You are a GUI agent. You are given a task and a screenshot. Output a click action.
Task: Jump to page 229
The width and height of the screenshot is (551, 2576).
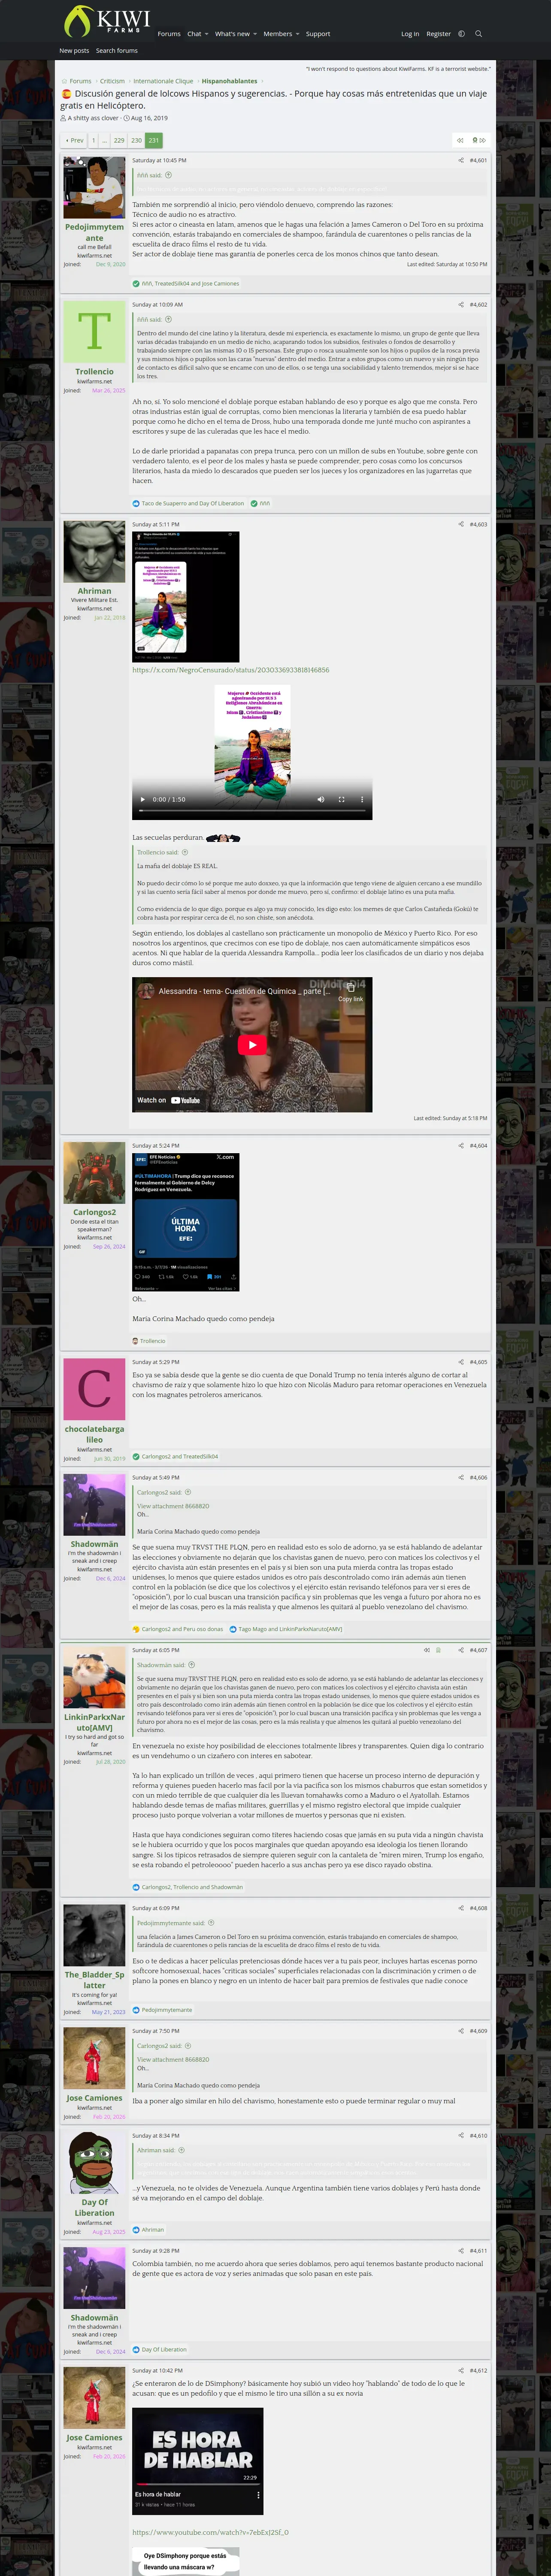(x=119, y=141)
